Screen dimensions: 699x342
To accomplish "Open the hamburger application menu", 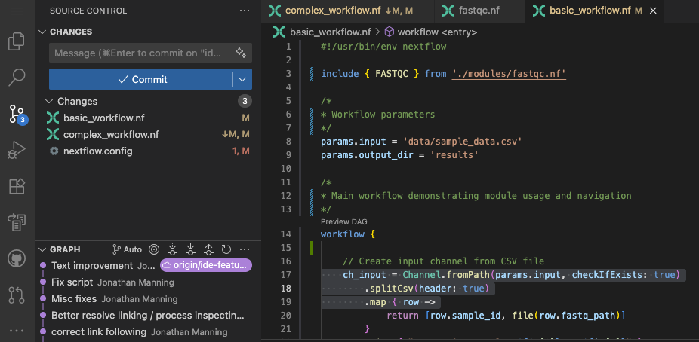I will coord(17,11).
